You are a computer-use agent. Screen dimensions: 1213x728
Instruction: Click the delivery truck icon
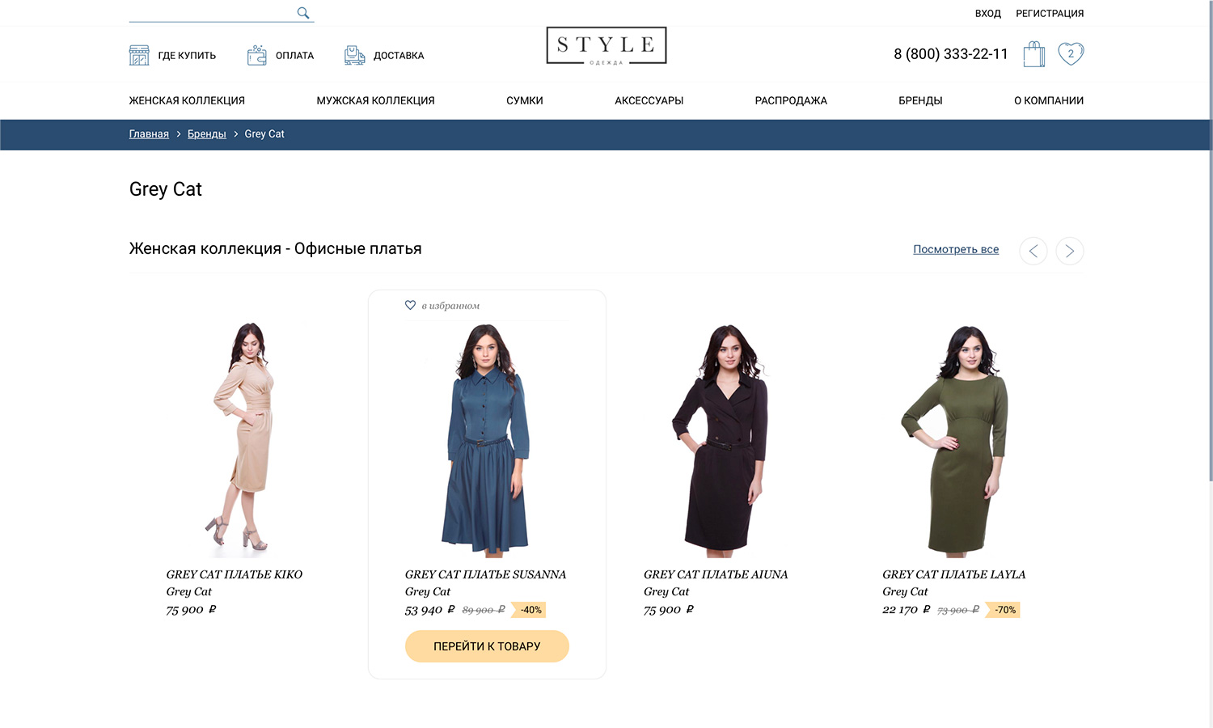tap(354, 55)
